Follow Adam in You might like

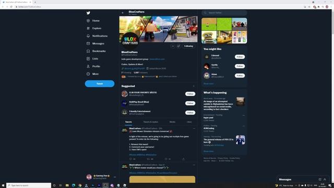click(x=240, y=75)
